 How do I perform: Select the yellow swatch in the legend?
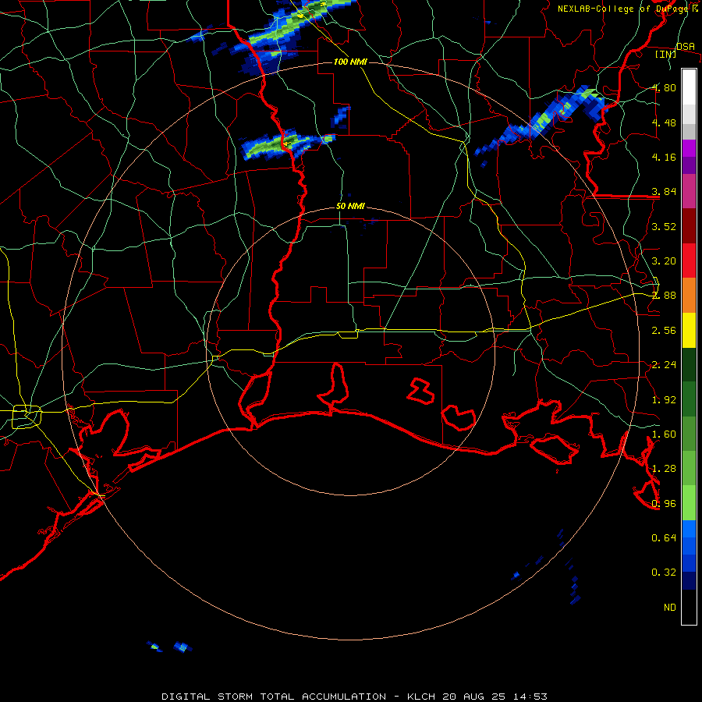coord(689,331)
